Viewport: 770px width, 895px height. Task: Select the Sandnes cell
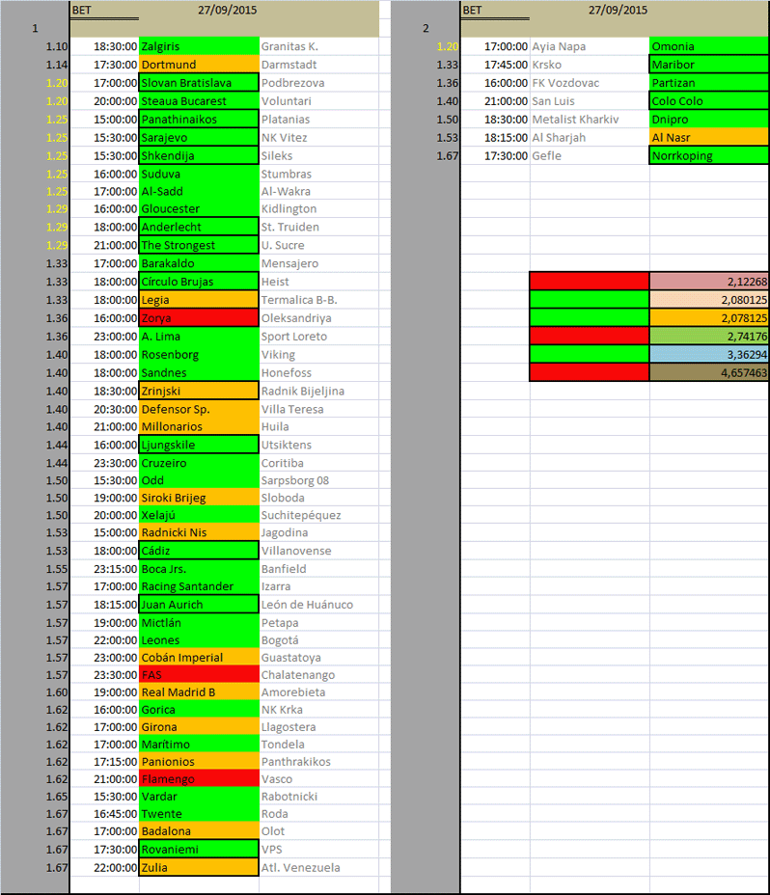click(199, 373)
